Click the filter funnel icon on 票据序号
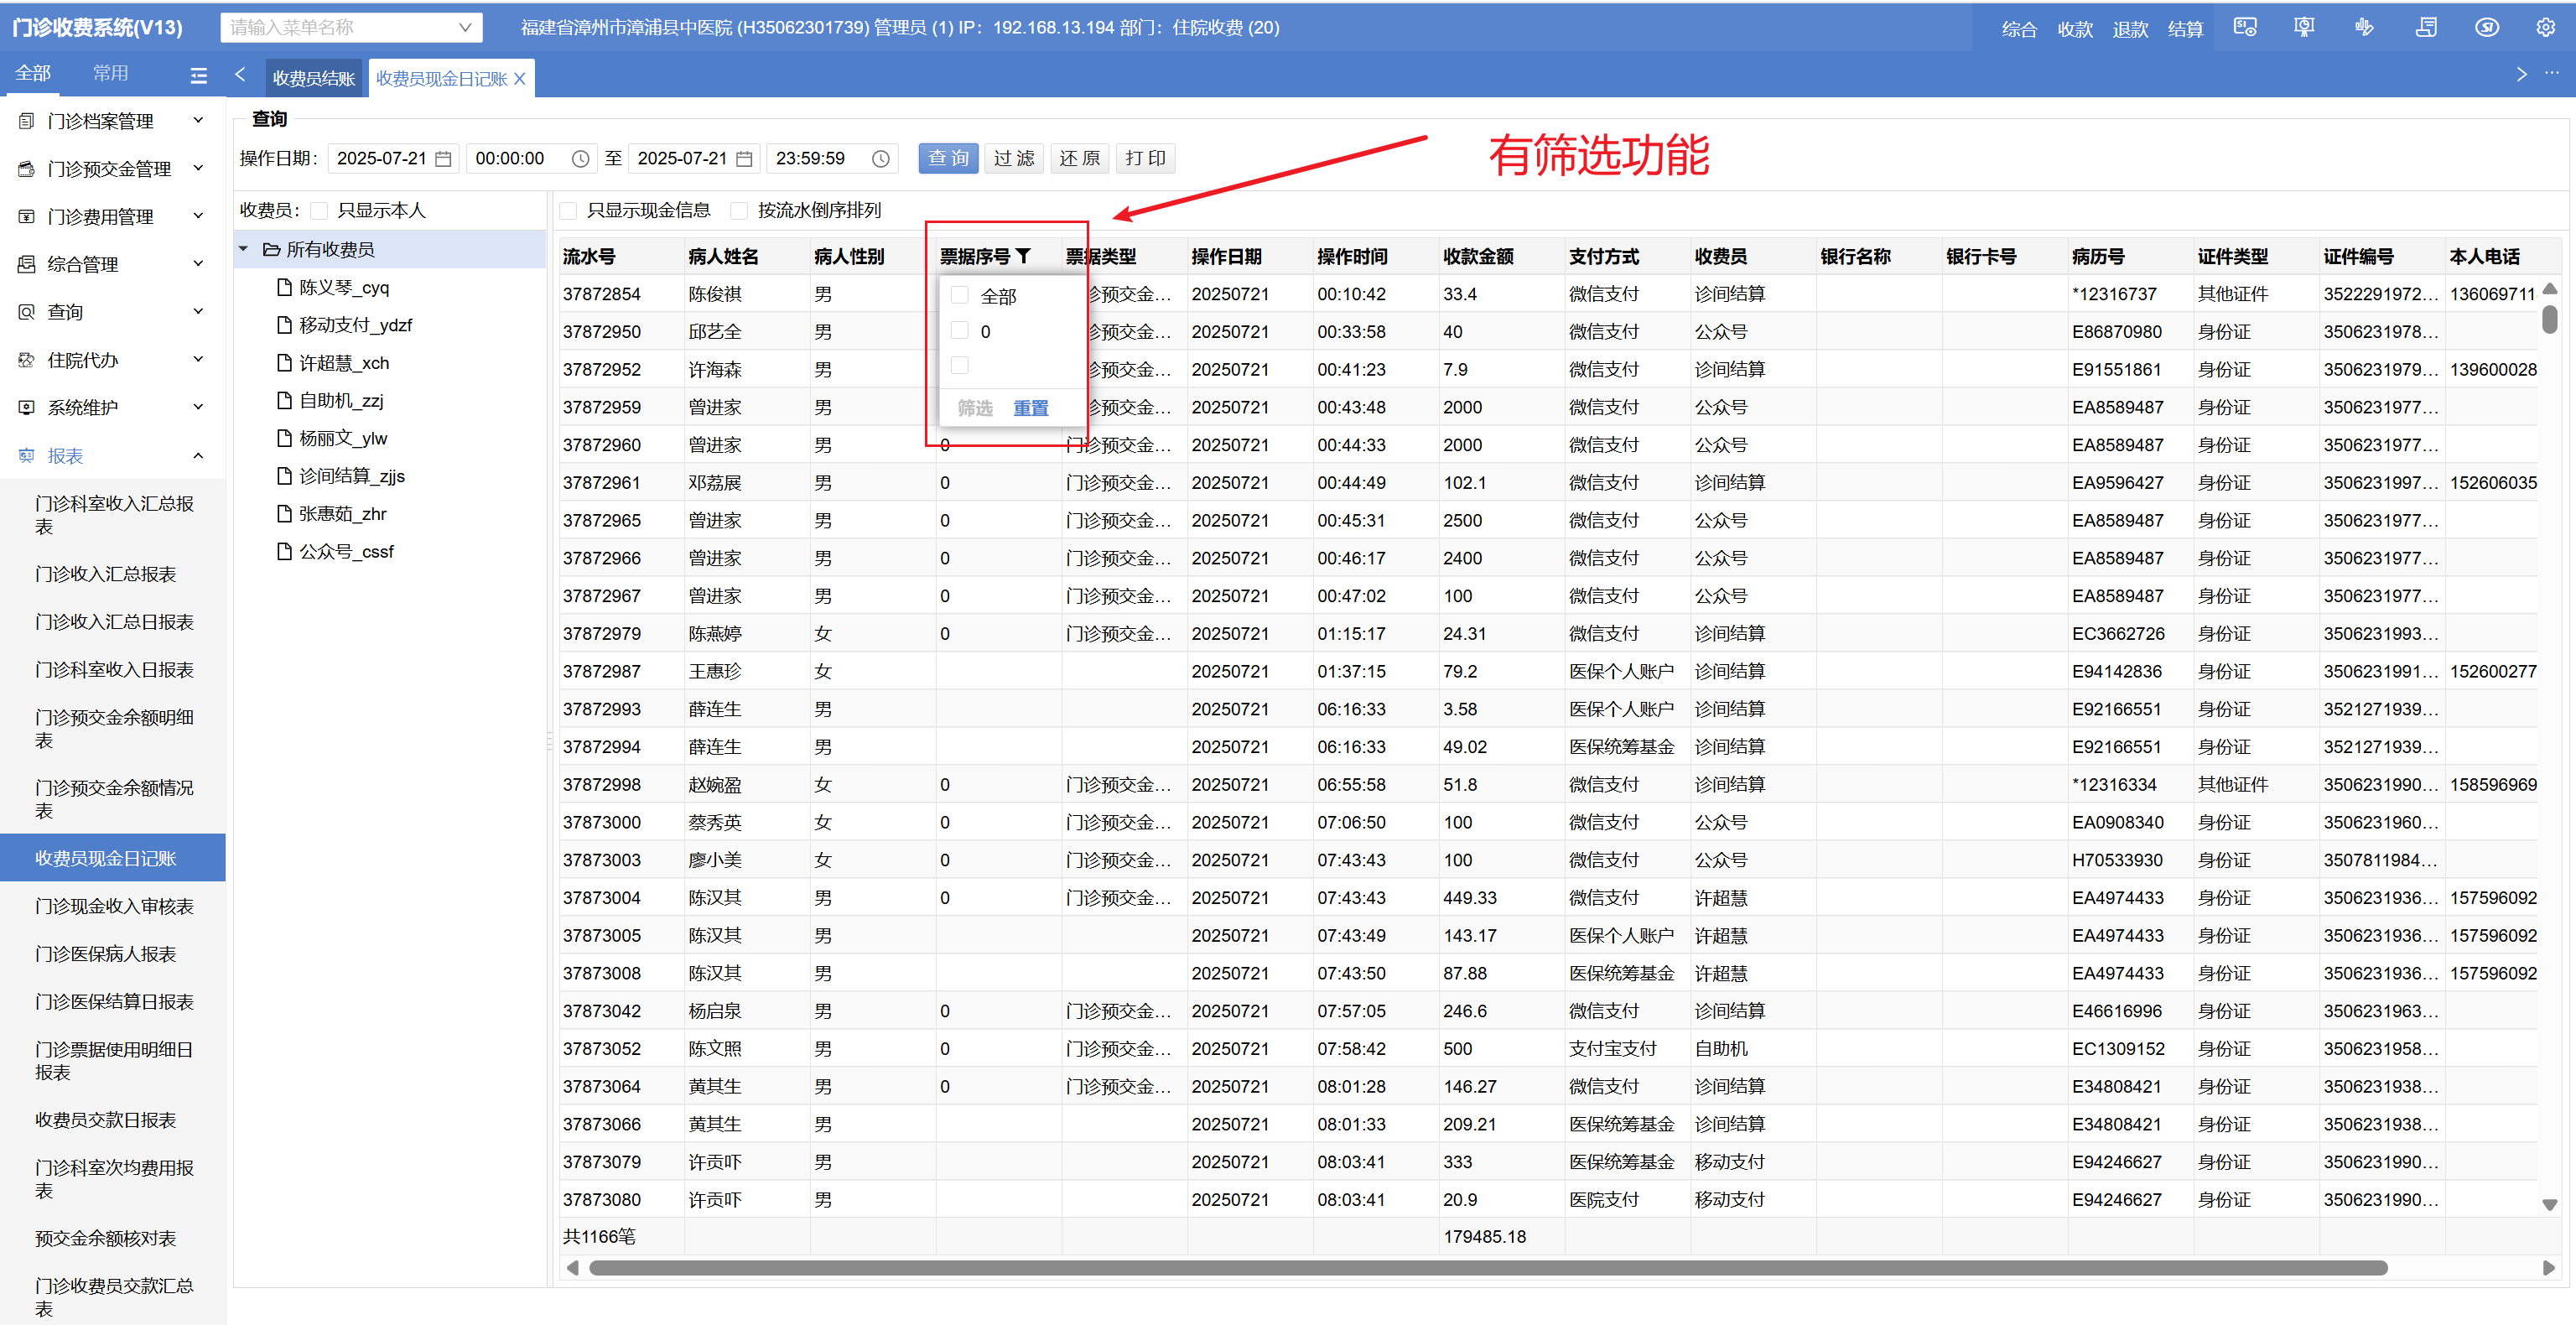Image resolution: width=2576 pixels, height=1325 pixels. (x=1023, y=256)
